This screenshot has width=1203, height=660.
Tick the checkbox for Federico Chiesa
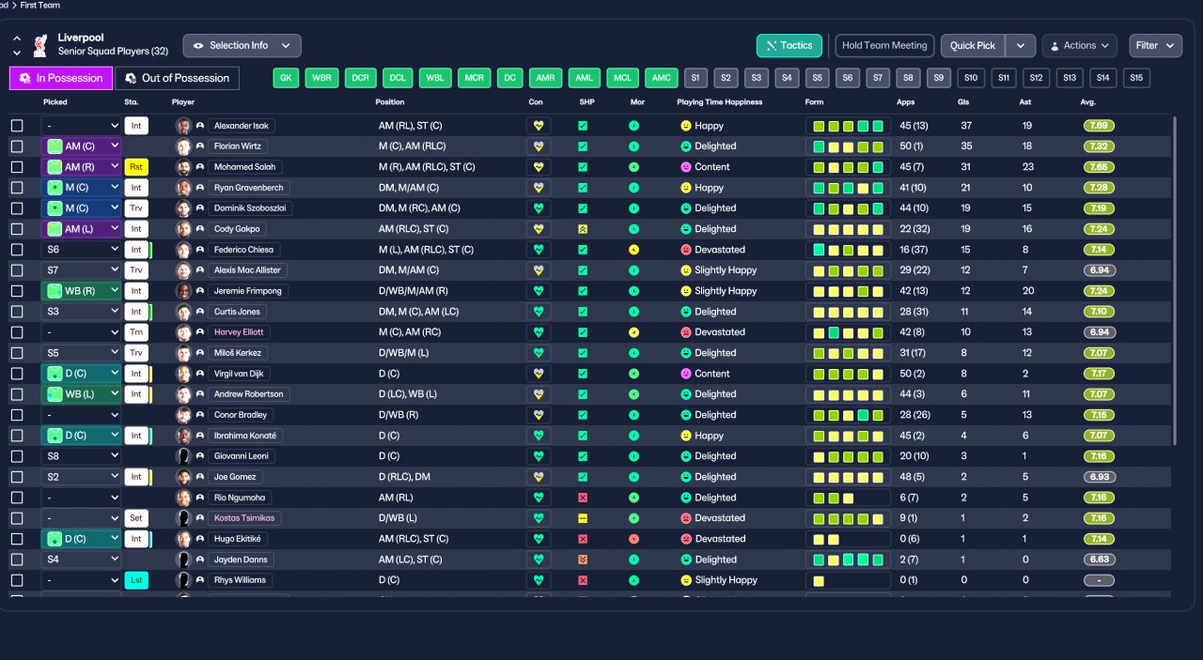[x=17, y=250]
